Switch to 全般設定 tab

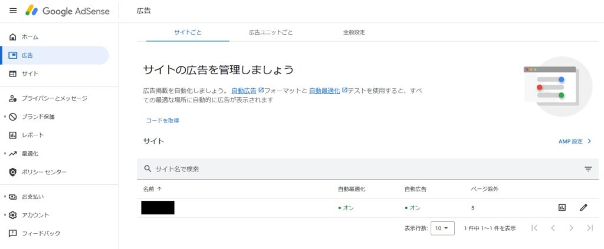pyautogui.click(x=354, y=32)
